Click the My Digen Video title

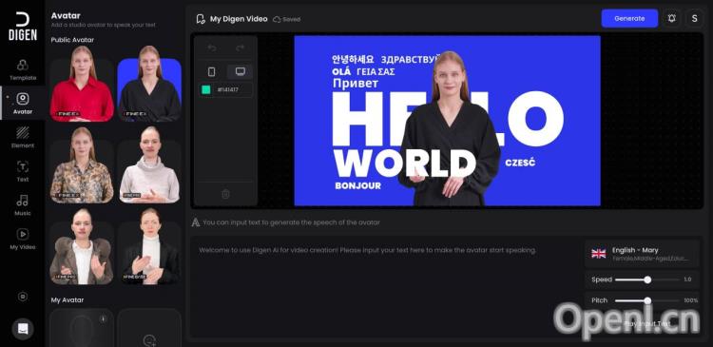tap(238, 19)
